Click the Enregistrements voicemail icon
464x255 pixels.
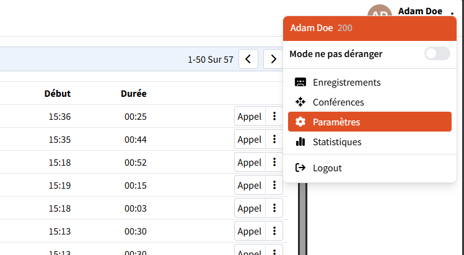300,83
